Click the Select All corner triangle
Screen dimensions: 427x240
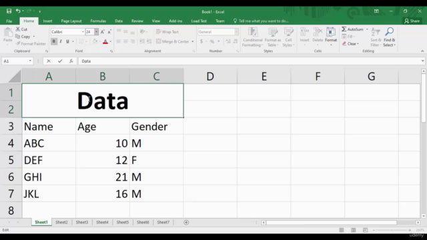click(x=15, y=76)
